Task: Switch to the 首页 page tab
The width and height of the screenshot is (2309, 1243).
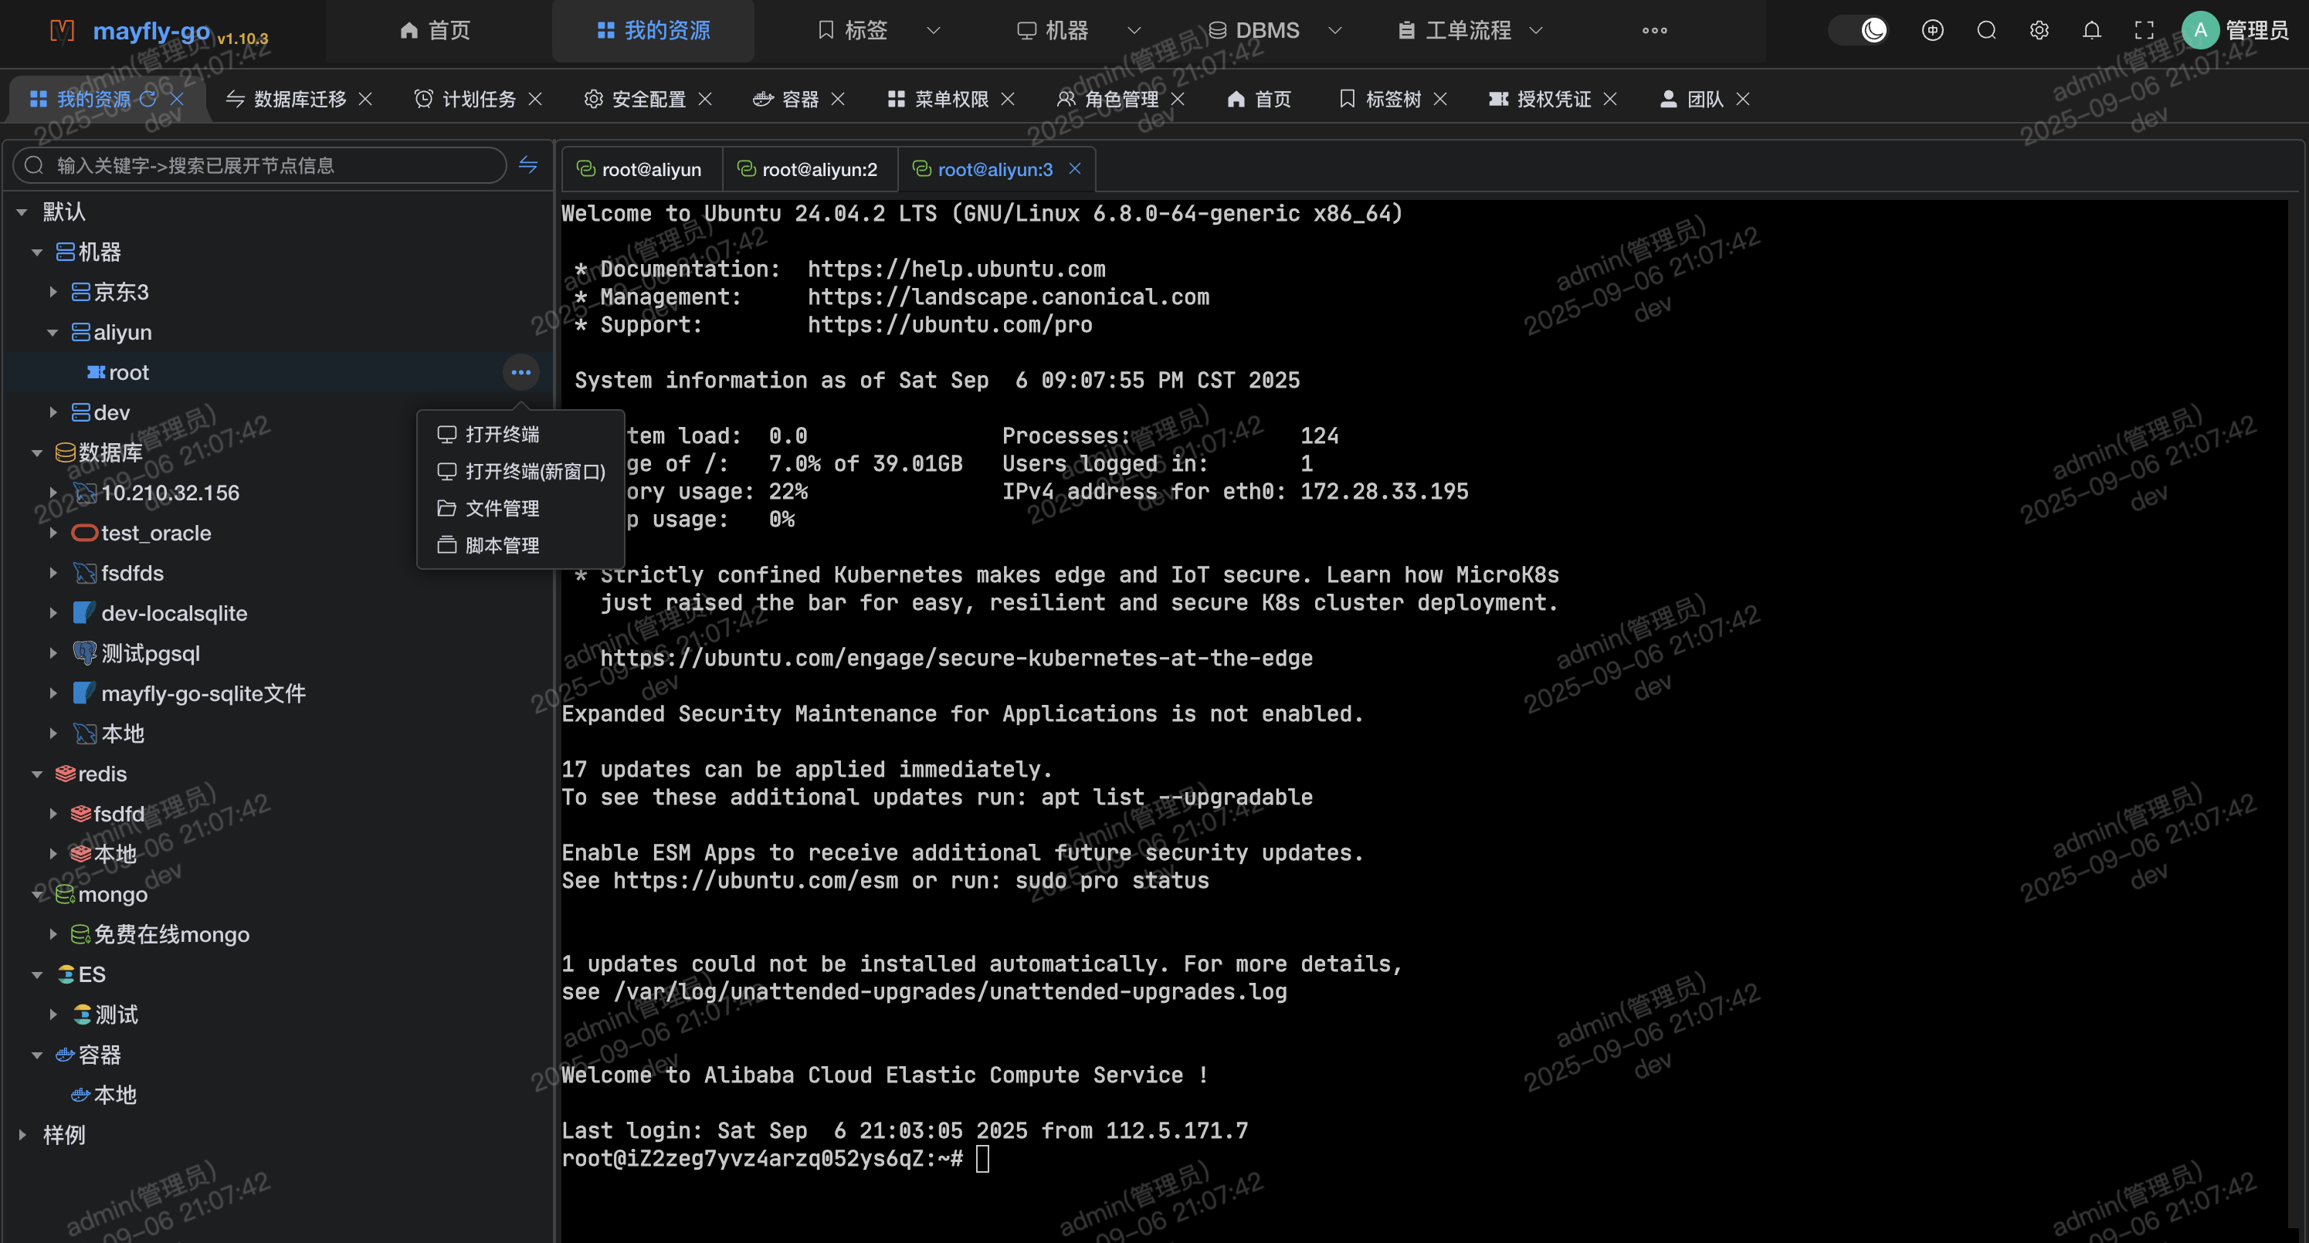Action: click(x=1260, y=99)
